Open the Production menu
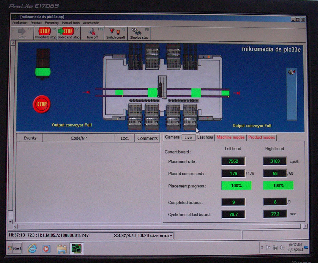Viewport: 318px width, 263px height. [20, 23]
